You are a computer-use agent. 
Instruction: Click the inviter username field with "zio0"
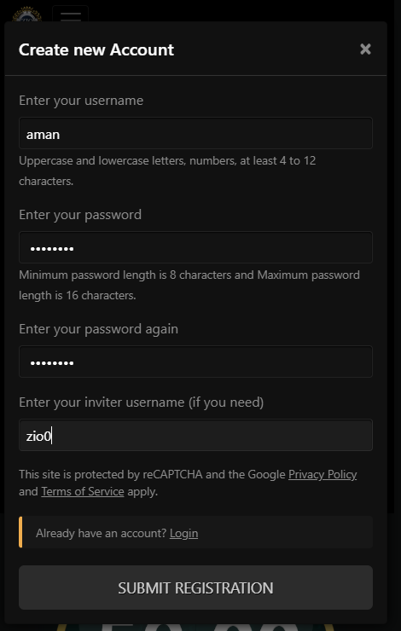(195, 435)
